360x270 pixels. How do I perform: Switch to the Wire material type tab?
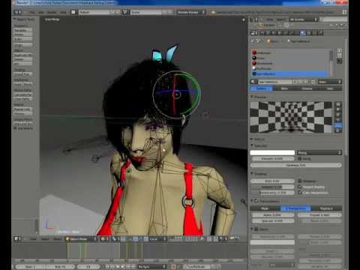click(284, 88)
